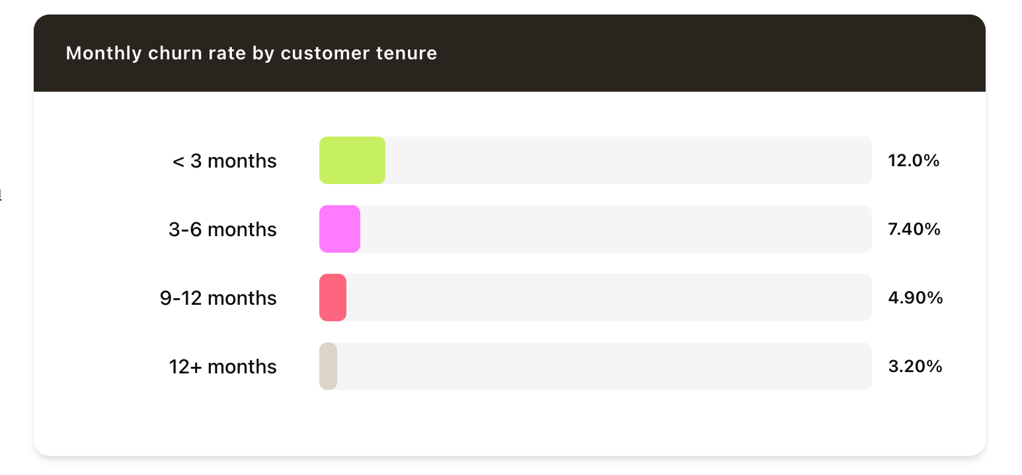The width and height of the screenshot is (1022, 475).
Task: Select the "< 3 months" row label
Action: pos(225,161)
